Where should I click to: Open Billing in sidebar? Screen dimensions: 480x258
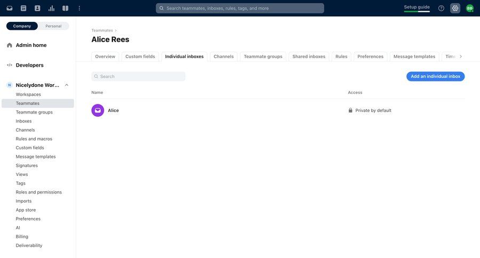pyautogui.click(x=22, y=236)
